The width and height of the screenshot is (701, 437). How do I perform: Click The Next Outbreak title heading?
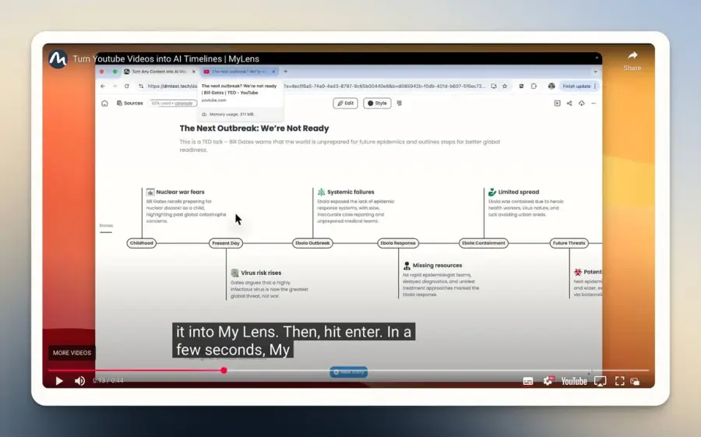(254, 129)
